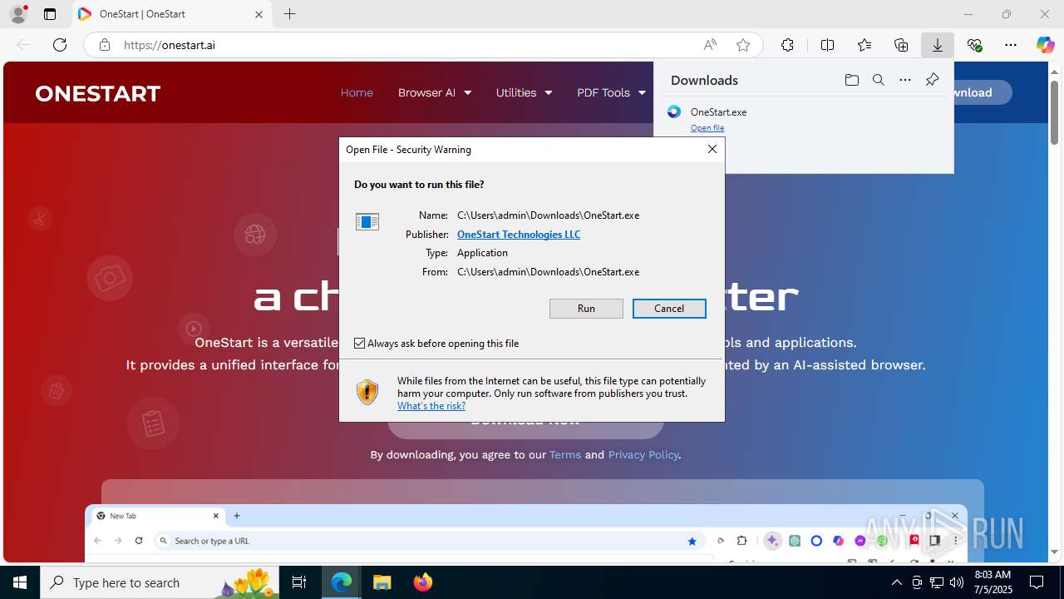Start Read aloud from address bar

710,45
